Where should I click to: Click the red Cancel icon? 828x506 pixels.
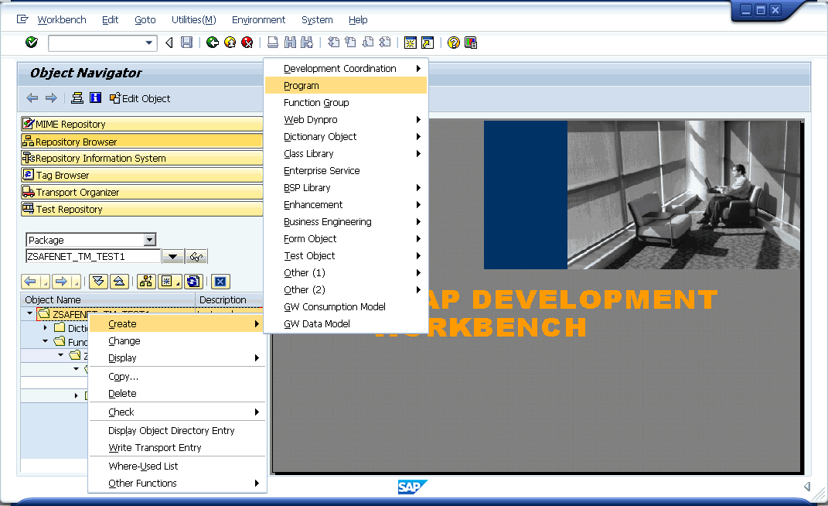coord(247,43)
